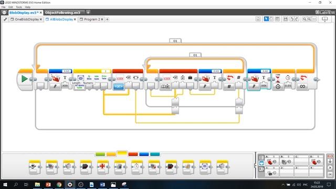Download program to EV3 brick

330,161
